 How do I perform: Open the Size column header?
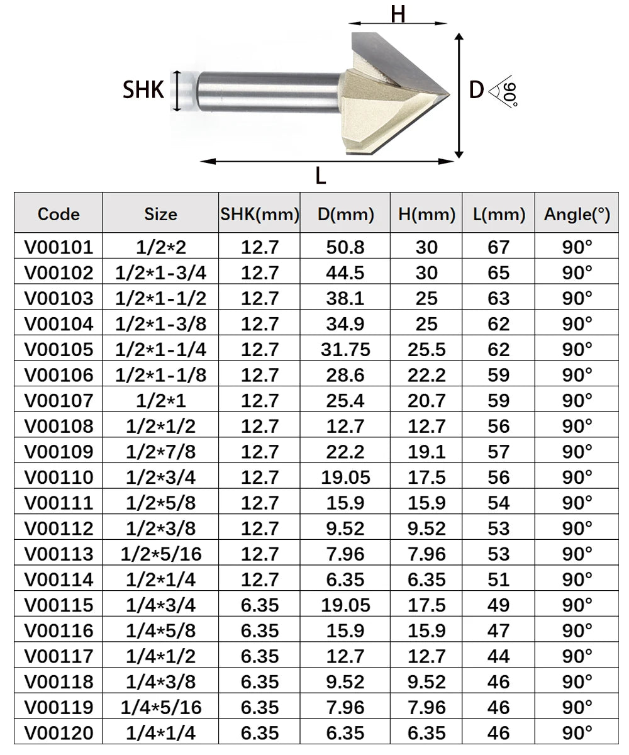coord(160,214)
